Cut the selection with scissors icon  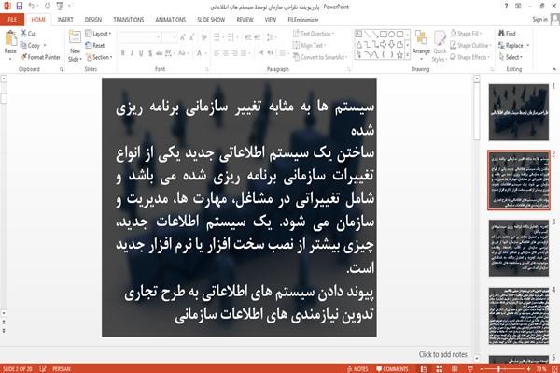(28, 34)
